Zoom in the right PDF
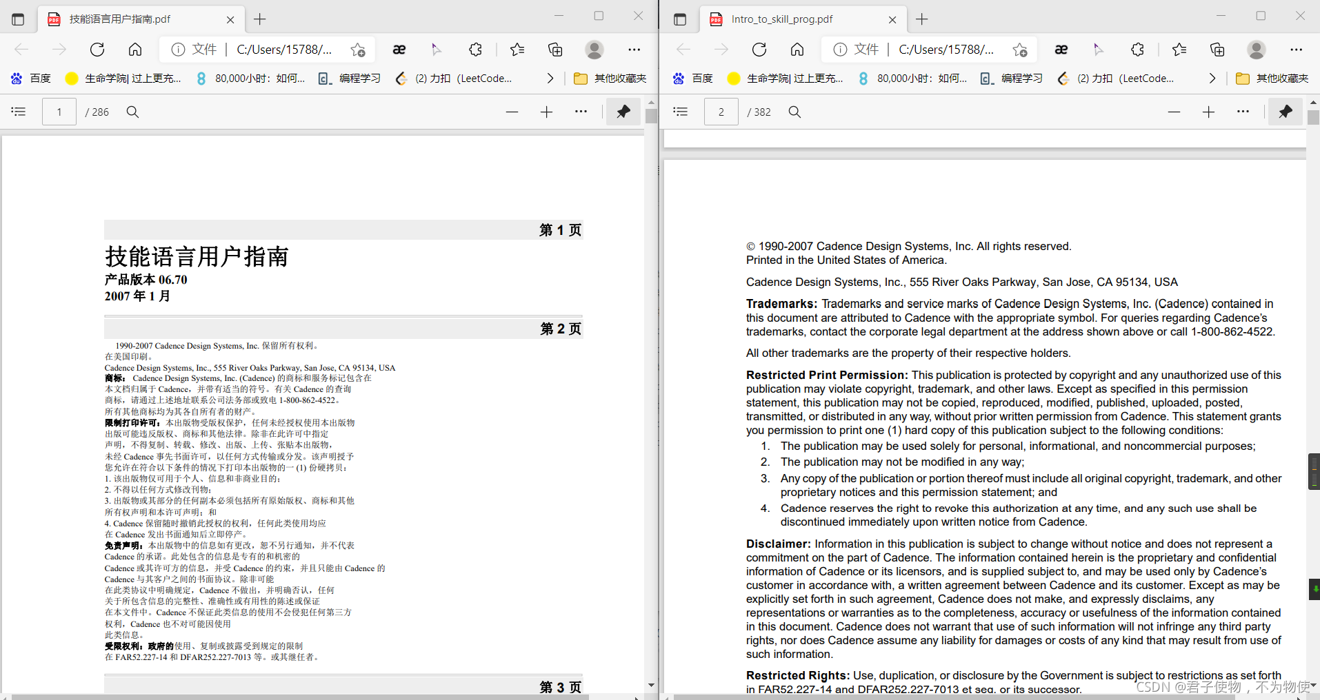Viewport: 1320px width, 700px height. (1208, 112)
